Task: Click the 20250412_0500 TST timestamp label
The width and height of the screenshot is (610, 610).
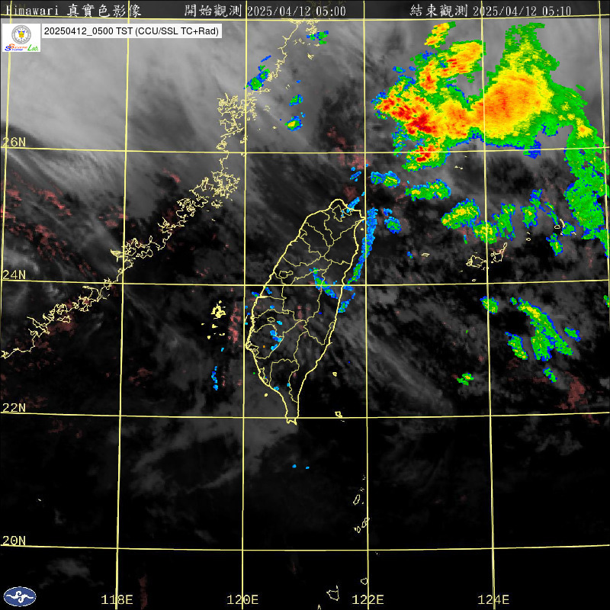Action: [x=131, y=32]
